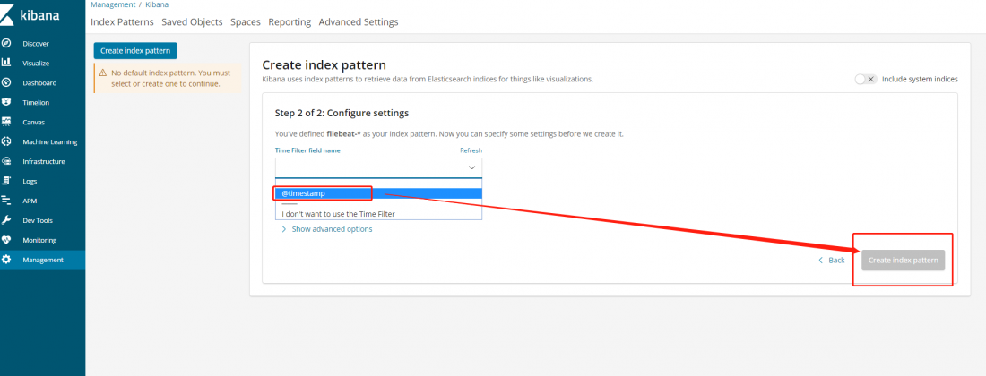Click Management breadcrumb link
This screenshot has width=986, height=376.
[113, 4]
